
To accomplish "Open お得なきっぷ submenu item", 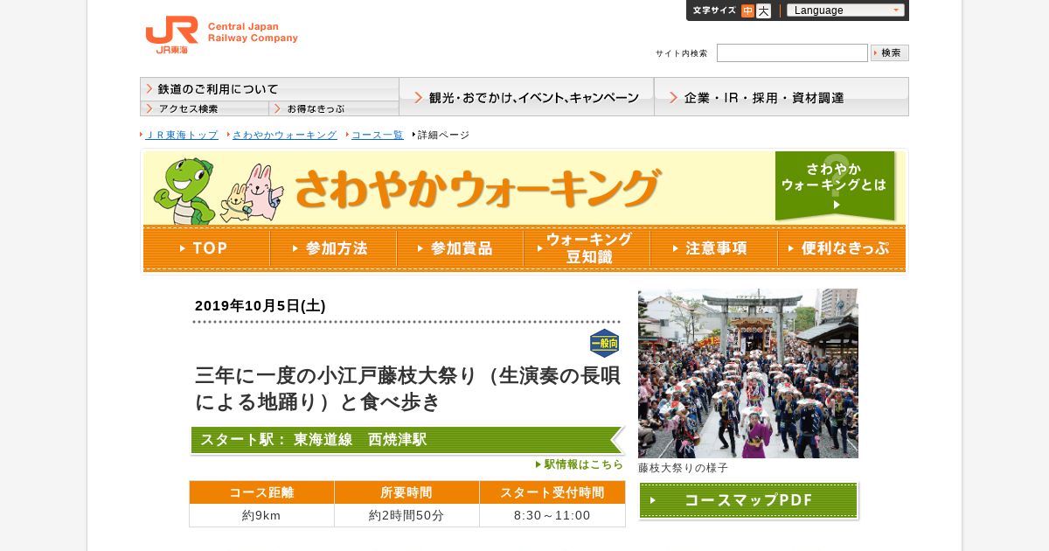I will (x=334, y=108).
